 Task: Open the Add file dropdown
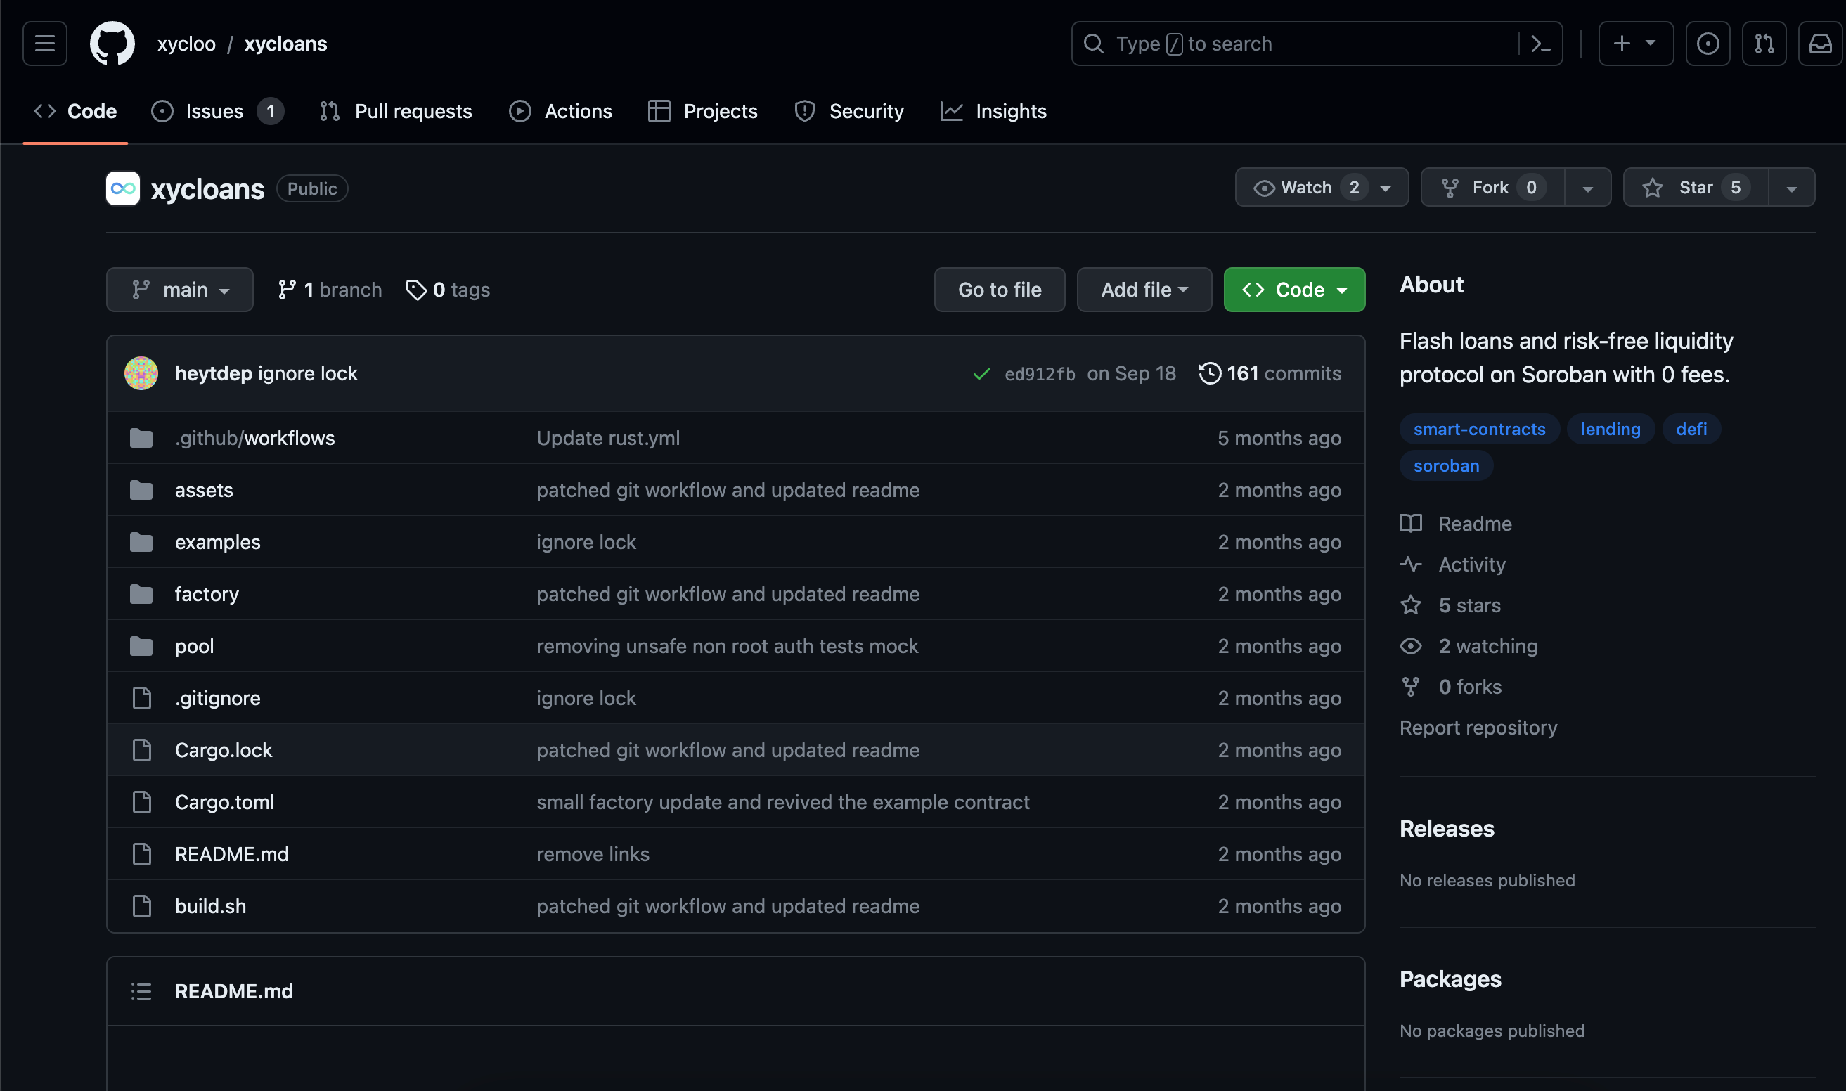(1144, 290)
